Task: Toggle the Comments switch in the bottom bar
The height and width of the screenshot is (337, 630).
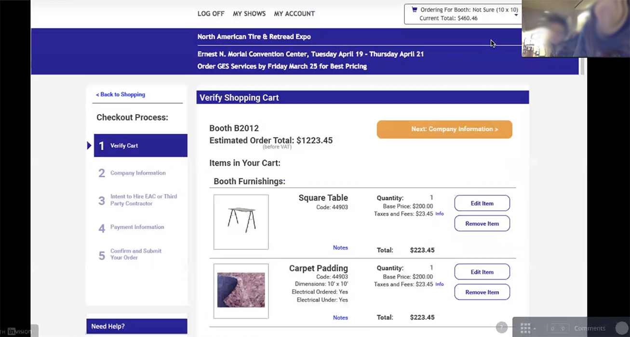Action: coord(621,328)
